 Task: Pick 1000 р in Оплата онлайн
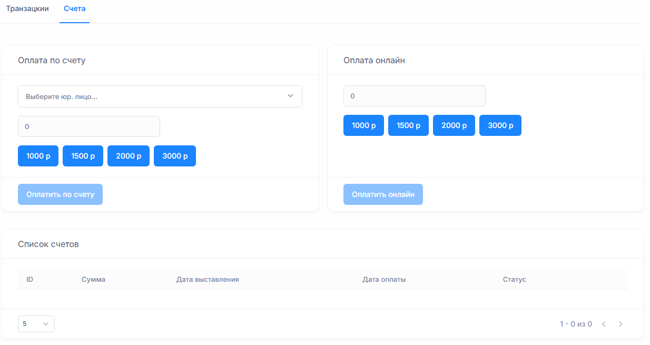coord(363,125)
